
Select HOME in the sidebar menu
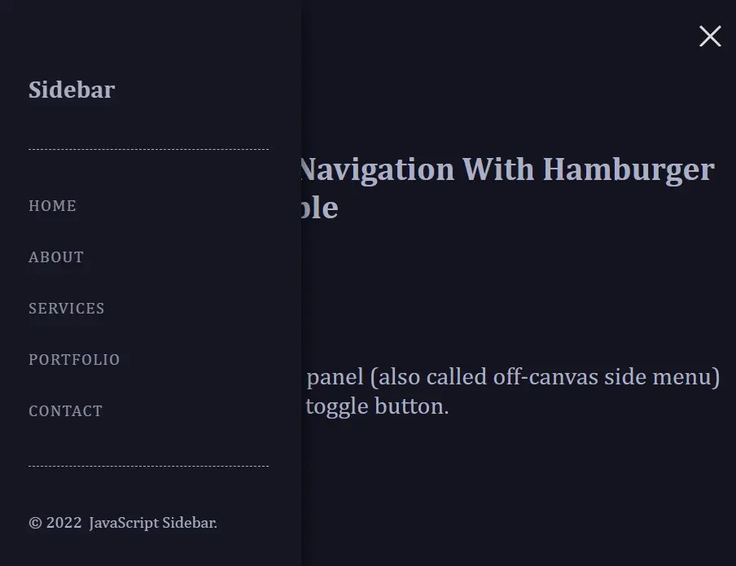tap(52, 206)
